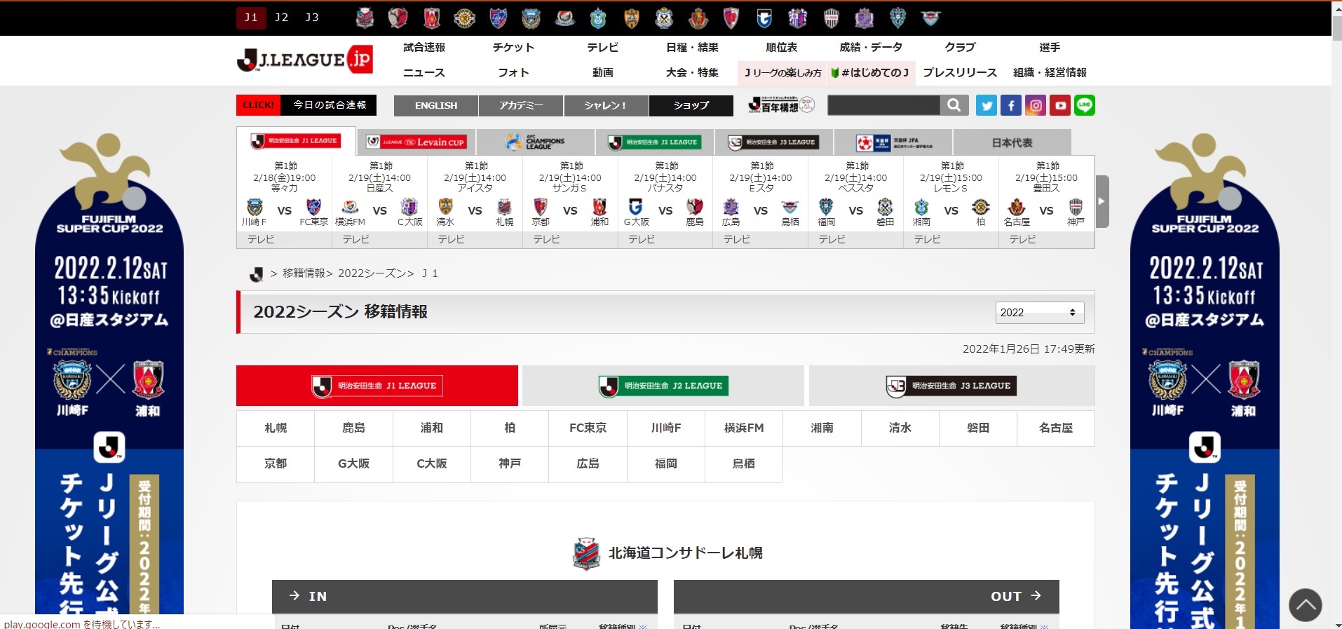Show J3 League transfer information tab
This screenshot has height=629, width=1342.
pos(951,386)
